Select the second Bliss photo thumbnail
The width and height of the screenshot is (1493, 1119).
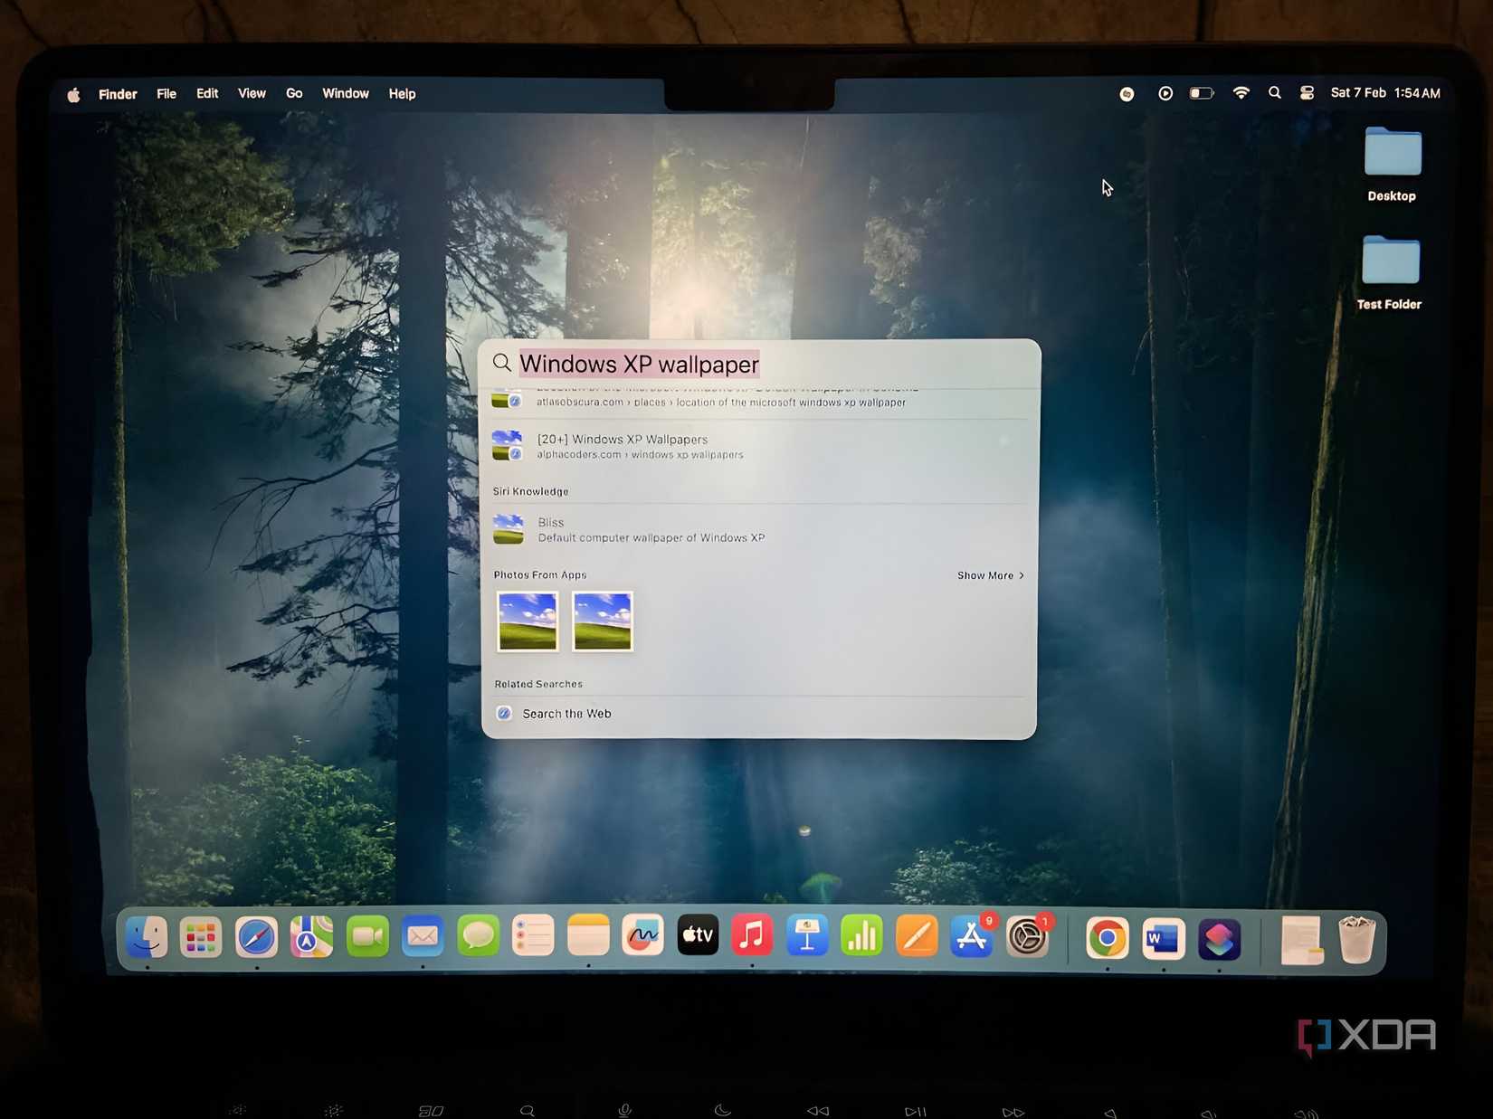point(603,621)
